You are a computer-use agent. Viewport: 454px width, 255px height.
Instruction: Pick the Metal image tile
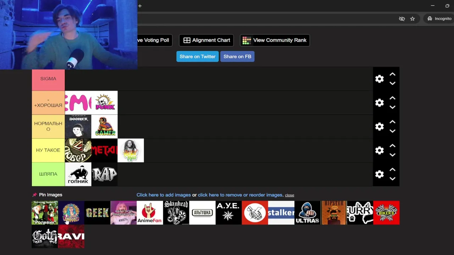pyautogui.click(x=104, y=150)
